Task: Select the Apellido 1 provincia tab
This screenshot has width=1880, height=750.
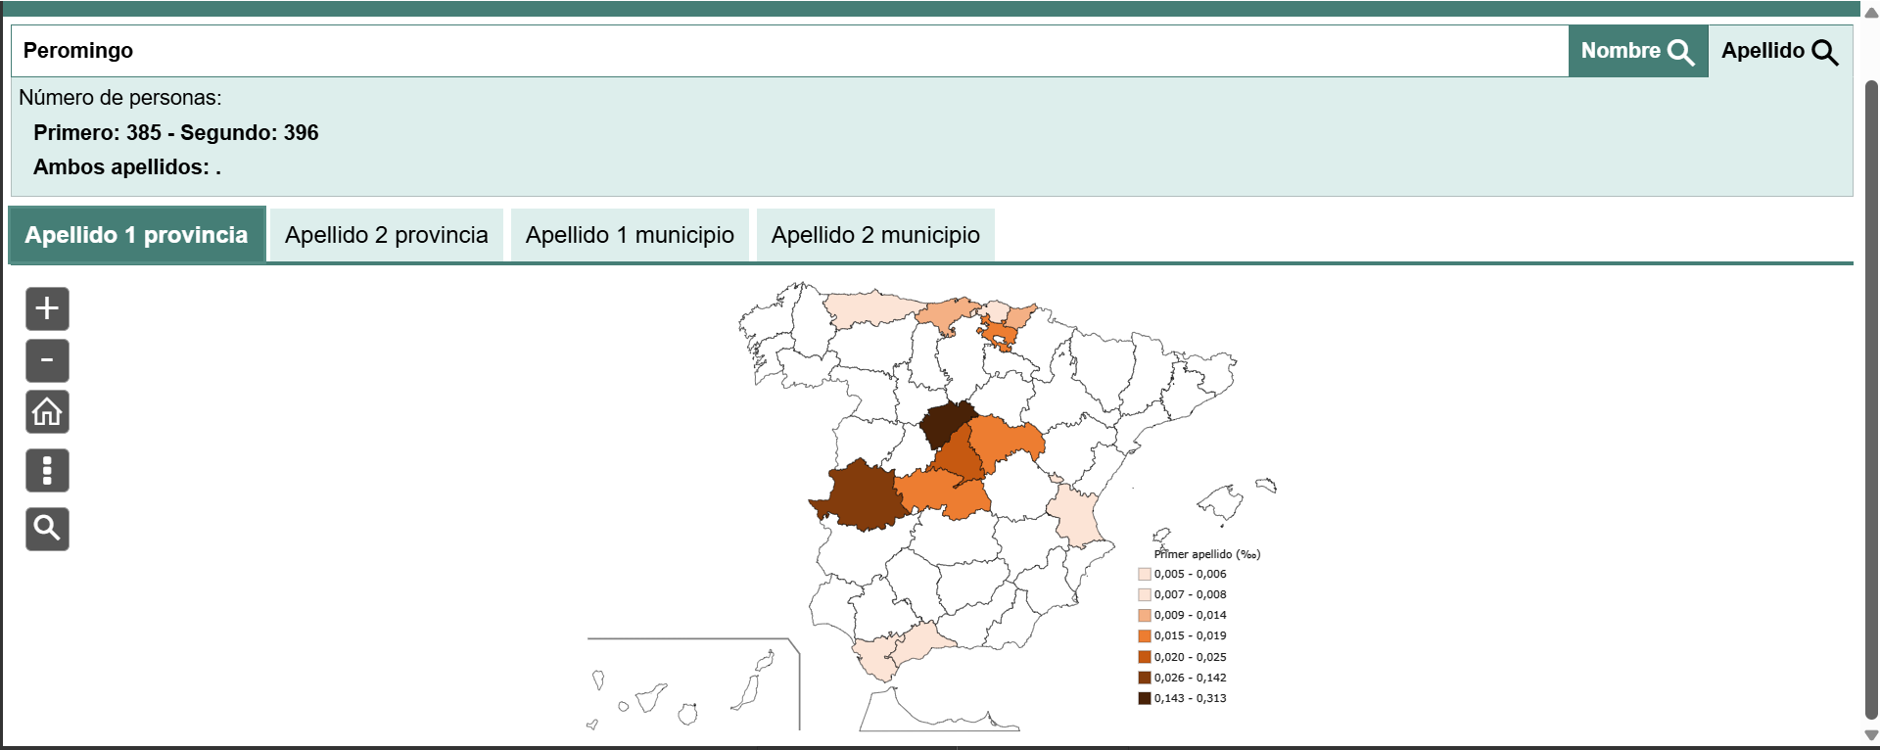Action: point(136,235)
